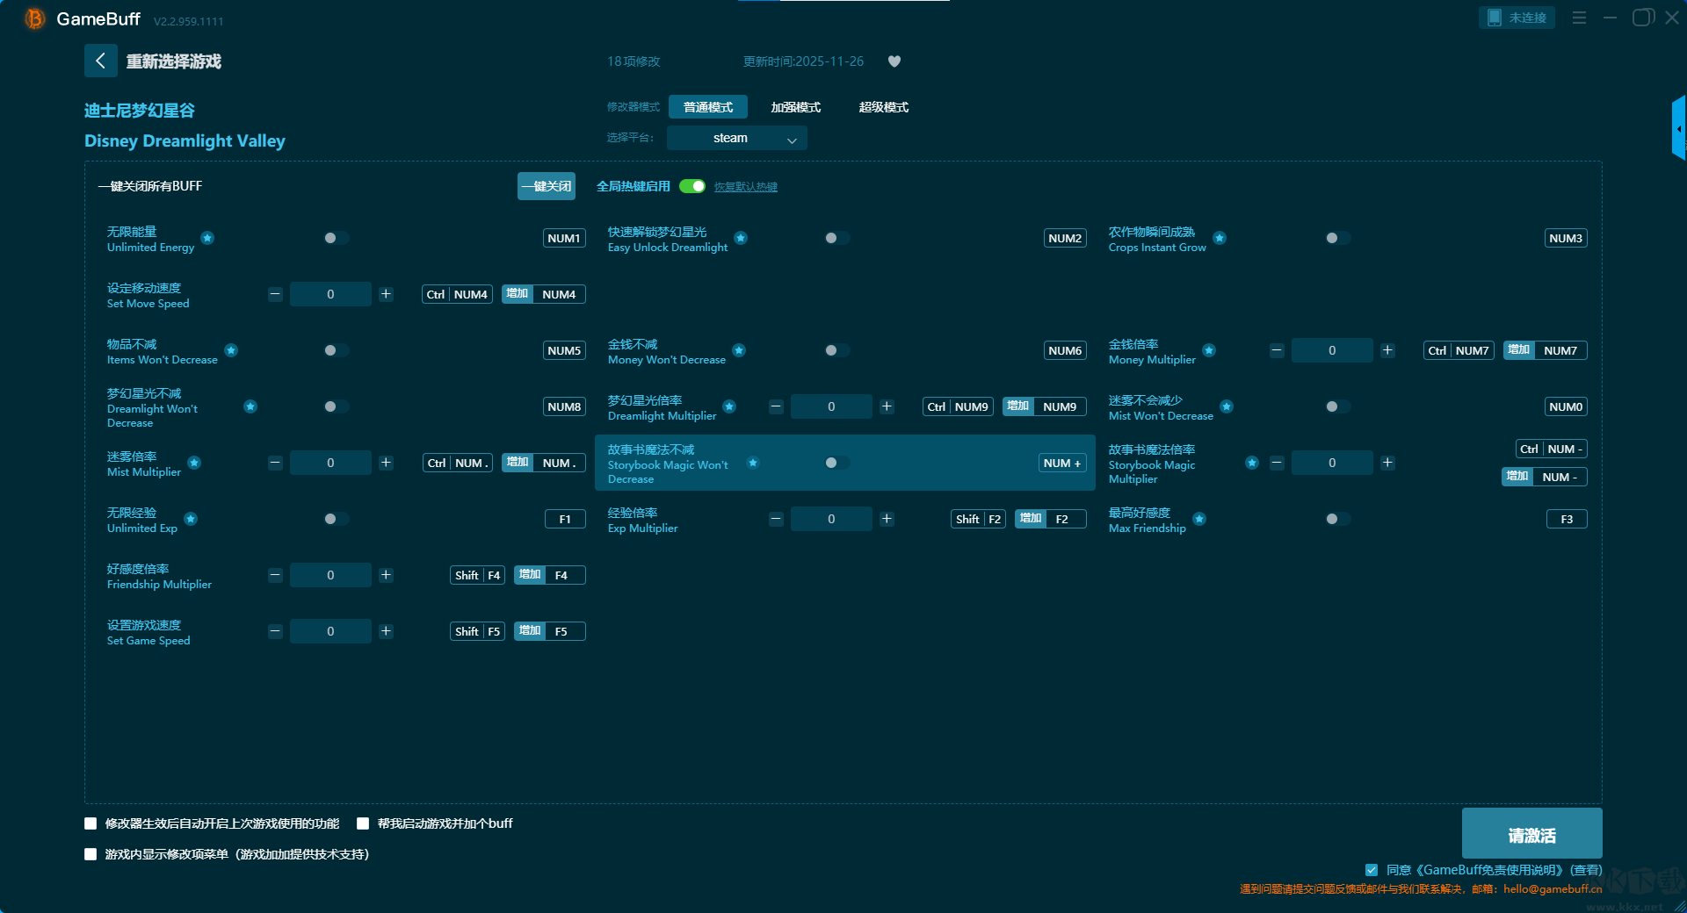Enable the Unlimited Energy toggle
1687x913 pixels.
(x=336, y=238)
